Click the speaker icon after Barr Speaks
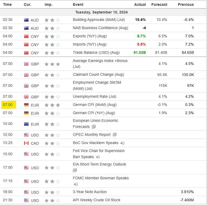Viewport: 207px width, 205px height. [98, 157]
